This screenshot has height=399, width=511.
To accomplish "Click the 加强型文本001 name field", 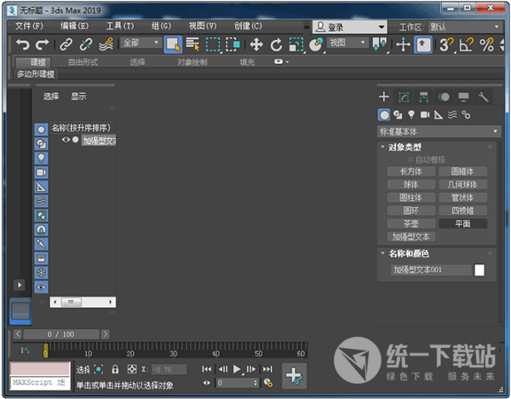I will point(429,270).
